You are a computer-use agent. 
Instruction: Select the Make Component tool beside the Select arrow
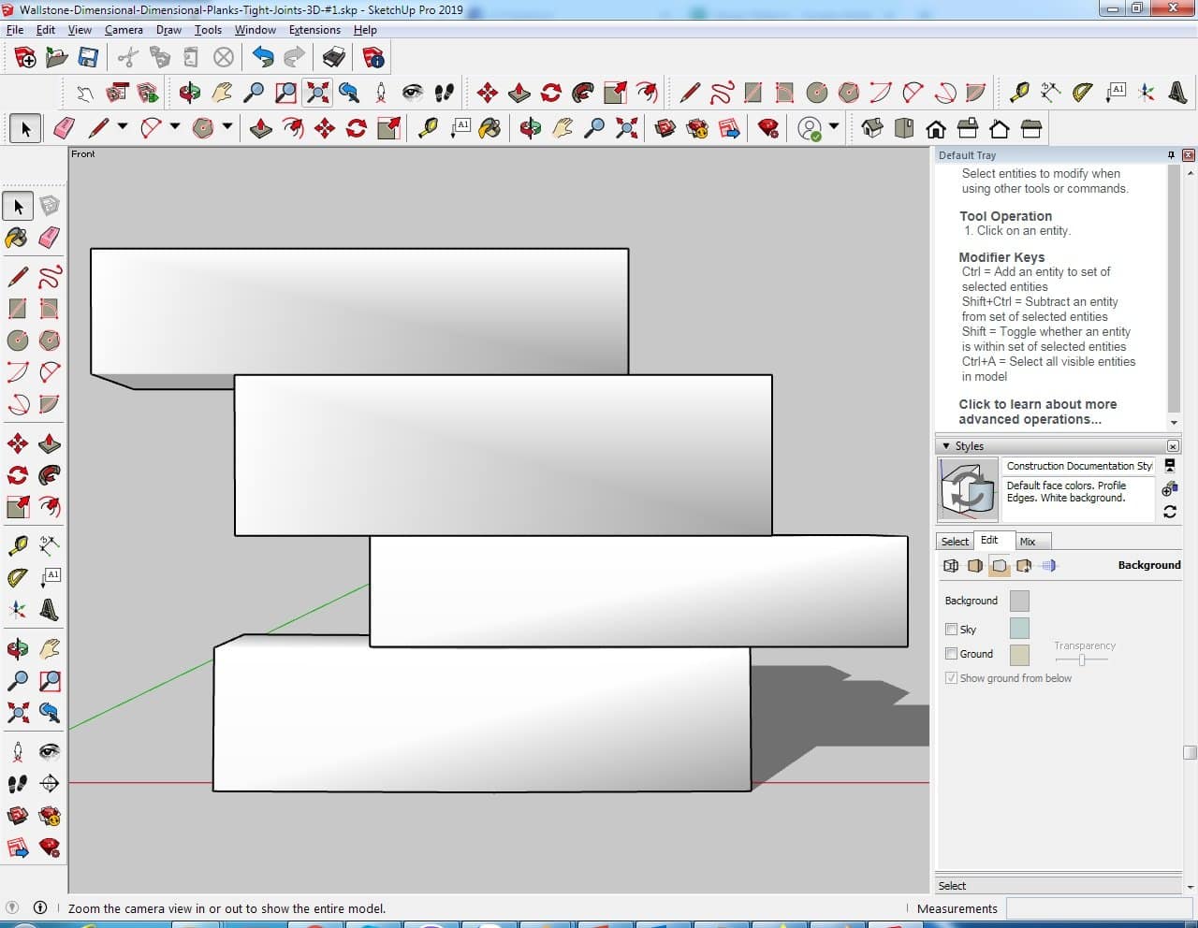[x=50, y=206]
